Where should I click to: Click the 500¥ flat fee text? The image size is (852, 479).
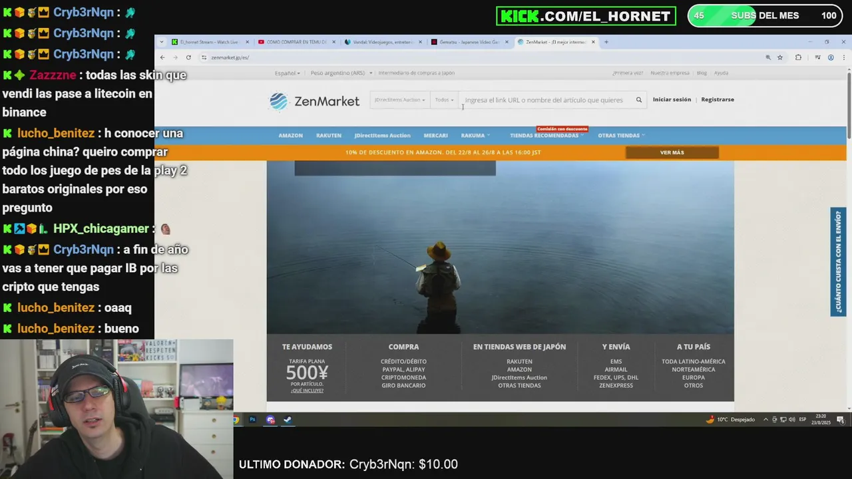tap(307, 373)
